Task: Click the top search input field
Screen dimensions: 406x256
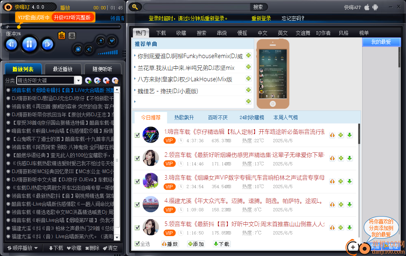Action: [196, 7]
